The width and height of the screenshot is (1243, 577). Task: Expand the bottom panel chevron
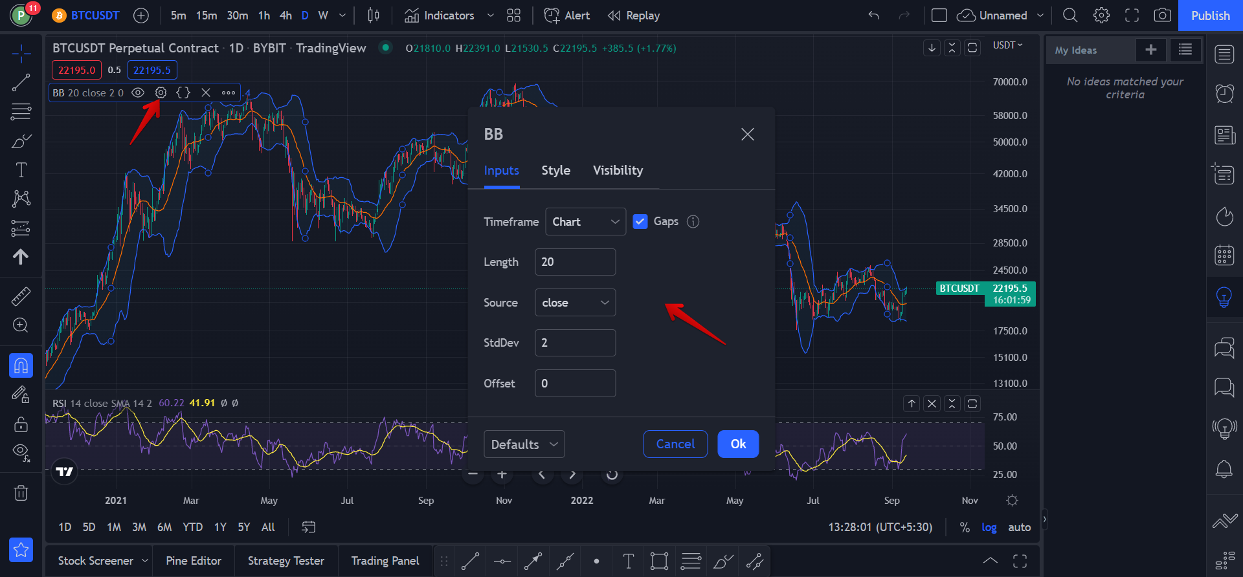click(x=991, y=561)
